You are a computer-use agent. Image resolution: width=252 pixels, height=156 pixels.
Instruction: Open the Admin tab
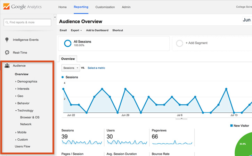[x=127, y=7]
